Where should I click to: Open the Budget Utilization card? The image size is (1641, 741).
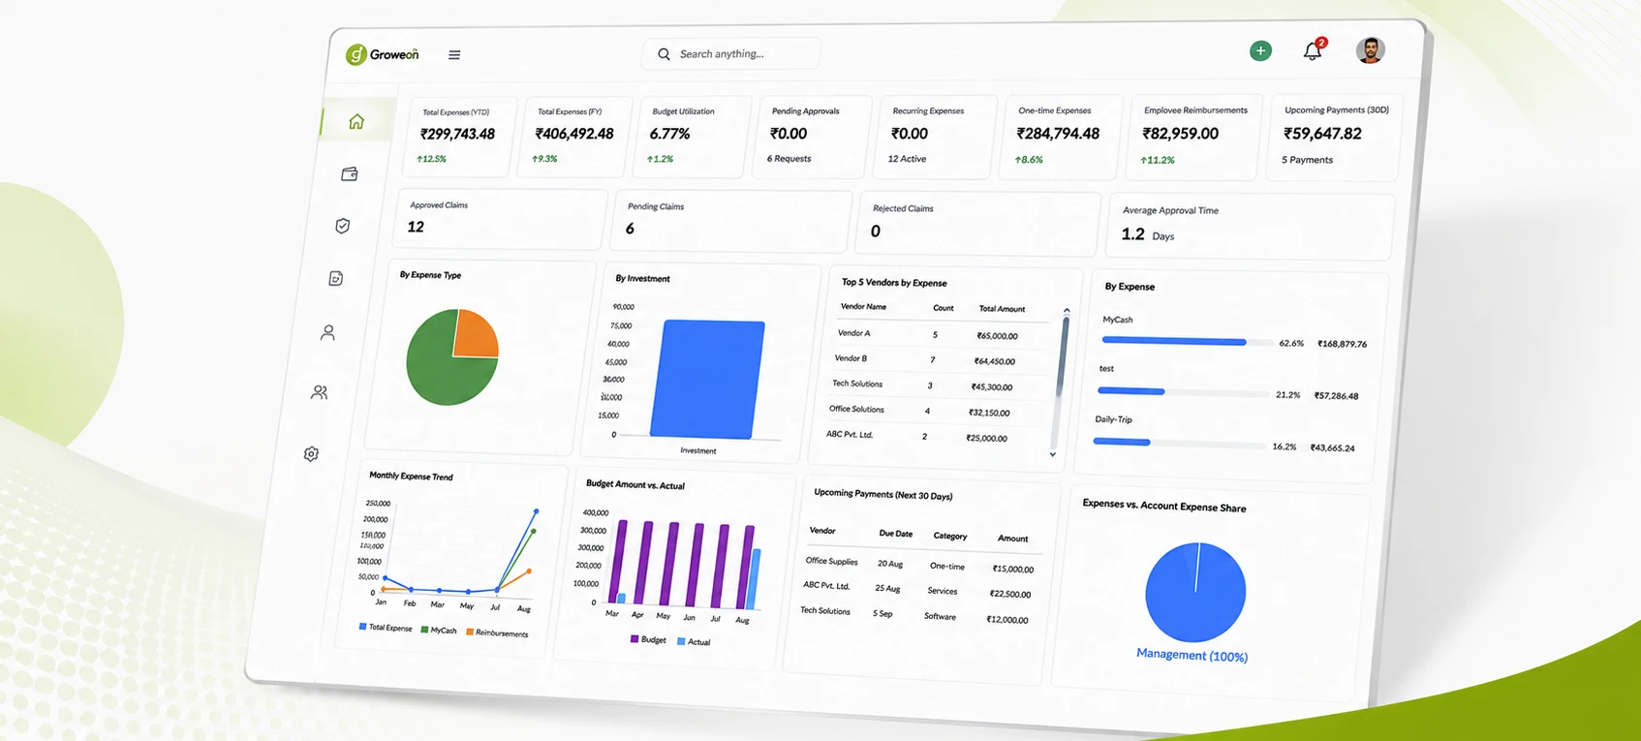(692, 137)
